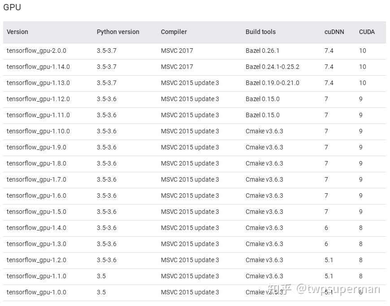
Task: Select the tensorflow_gpu-1.9.0 cell
Action: tap(36, 148)
